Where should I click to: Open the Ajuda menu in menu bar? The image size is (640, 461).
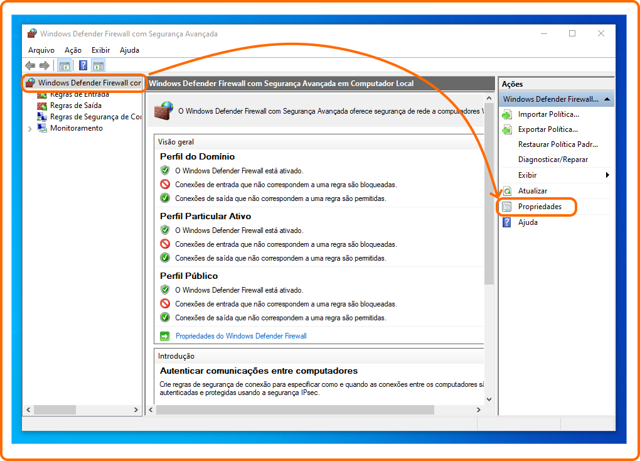click(x=129, y=50)
